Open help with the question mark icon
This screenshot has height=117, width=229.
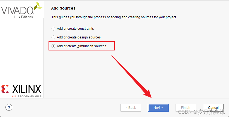(9, 107)
